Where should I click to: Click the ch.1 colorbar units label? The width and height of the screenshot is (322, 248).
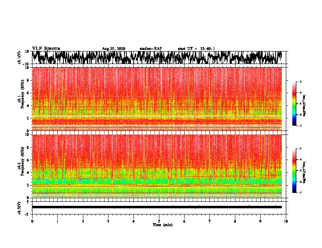pos(305,105)
